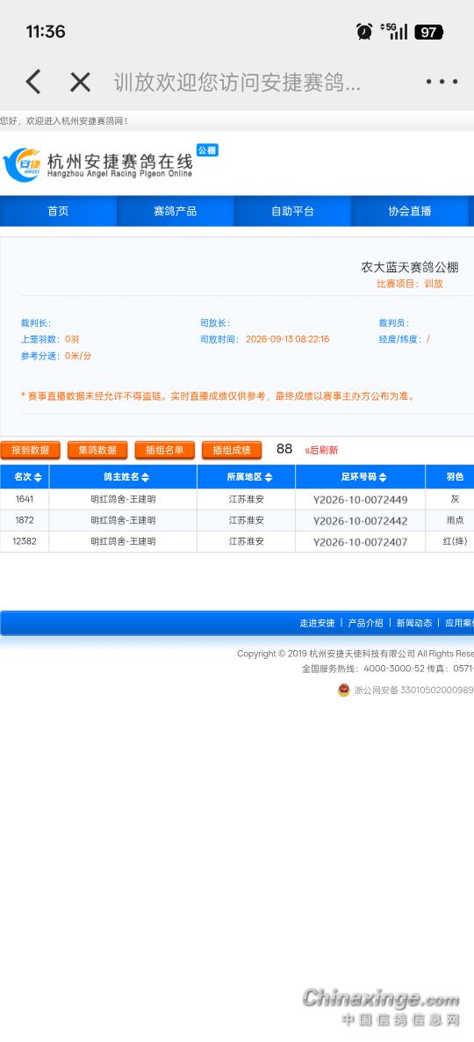Sort table by 足环号码 column arrows

[383, 477]
